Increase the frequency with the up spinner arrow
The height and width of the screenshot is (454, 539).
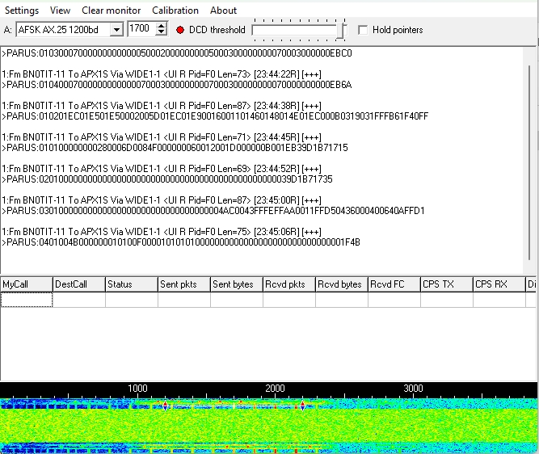161,25
